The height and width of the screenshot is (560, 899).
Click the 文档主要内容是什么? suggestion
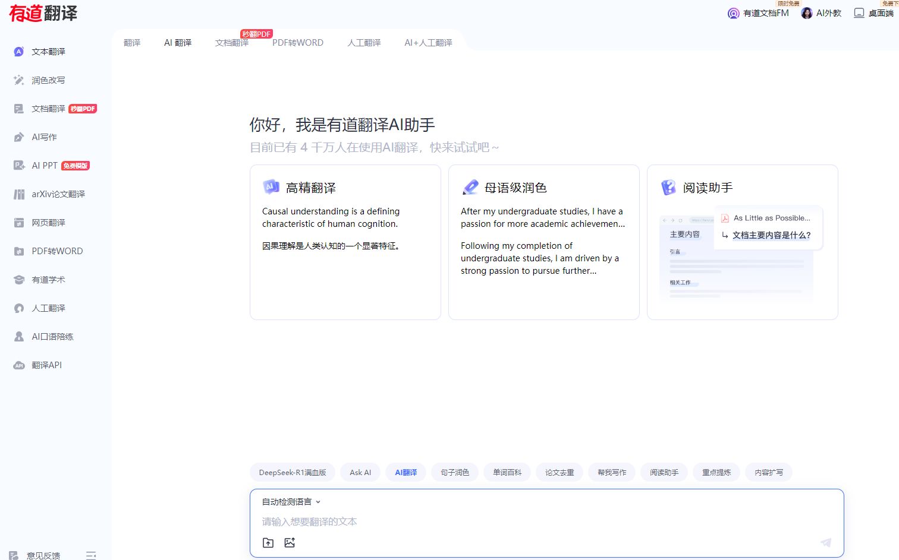(x=771, y=235)
